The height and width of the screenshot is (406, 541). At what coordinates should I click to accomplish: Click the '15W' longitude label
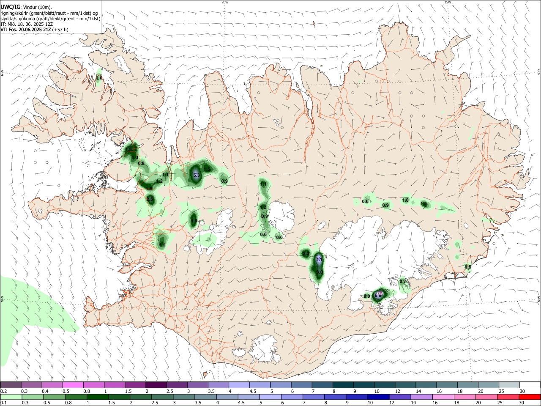coord(448,2)
